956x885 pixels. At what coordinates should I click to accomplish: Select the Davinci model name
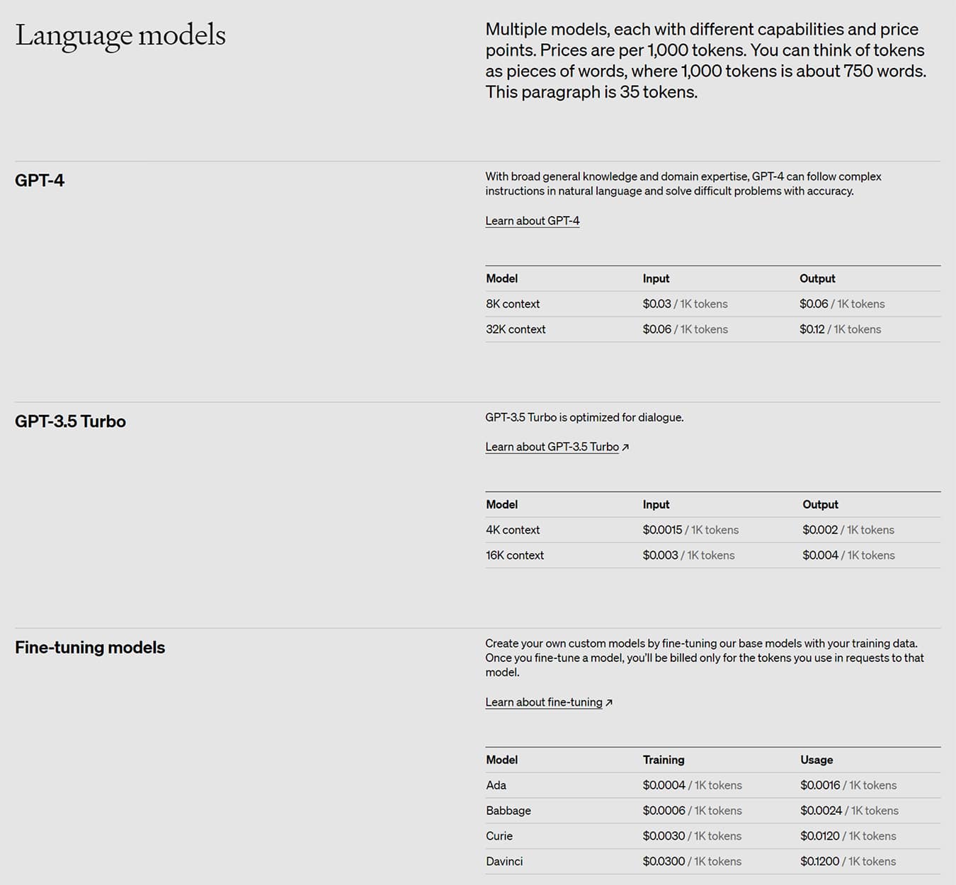point(504,862)
